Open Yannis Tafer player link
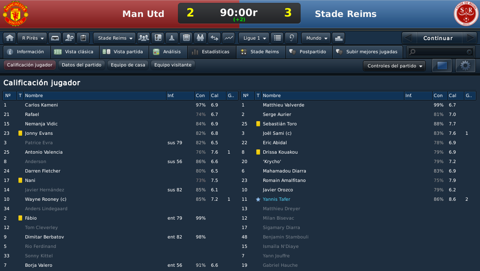The image size is (480, 271). (x=277, y=199)
